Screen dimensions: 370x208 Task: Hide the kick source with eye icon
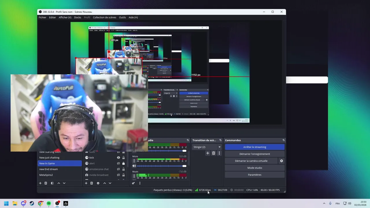(x=118, y=157)
